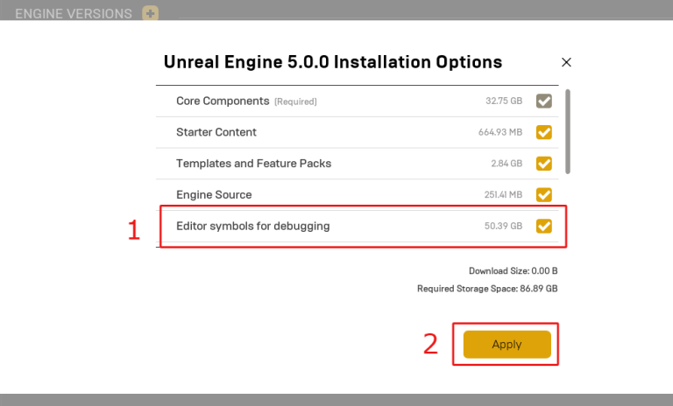Click the 32.75 GB size value
This screenshot has width=673, height=406.
tap(504, 101)
